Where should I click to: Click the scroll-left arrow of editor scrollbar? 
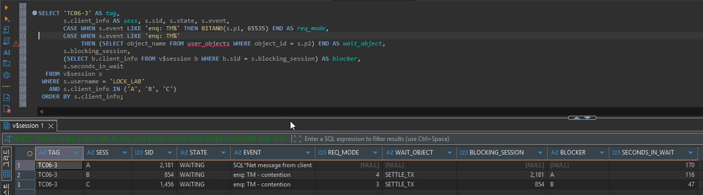(41, 111)
